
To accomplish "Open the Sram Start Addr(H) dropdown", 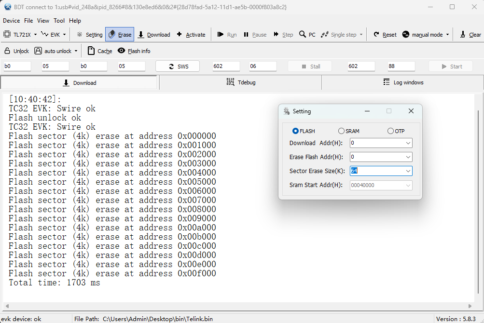I will click(x=408, y=185).
